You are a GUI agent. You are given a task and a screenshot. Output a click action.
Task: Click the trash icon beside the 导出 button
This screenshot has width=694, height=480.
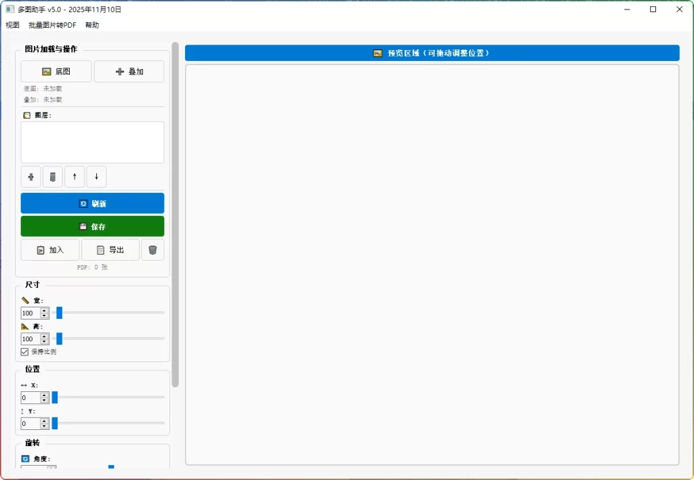152,250
